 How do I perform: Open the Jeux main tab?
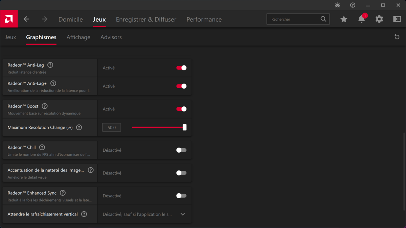click(99, 19)
